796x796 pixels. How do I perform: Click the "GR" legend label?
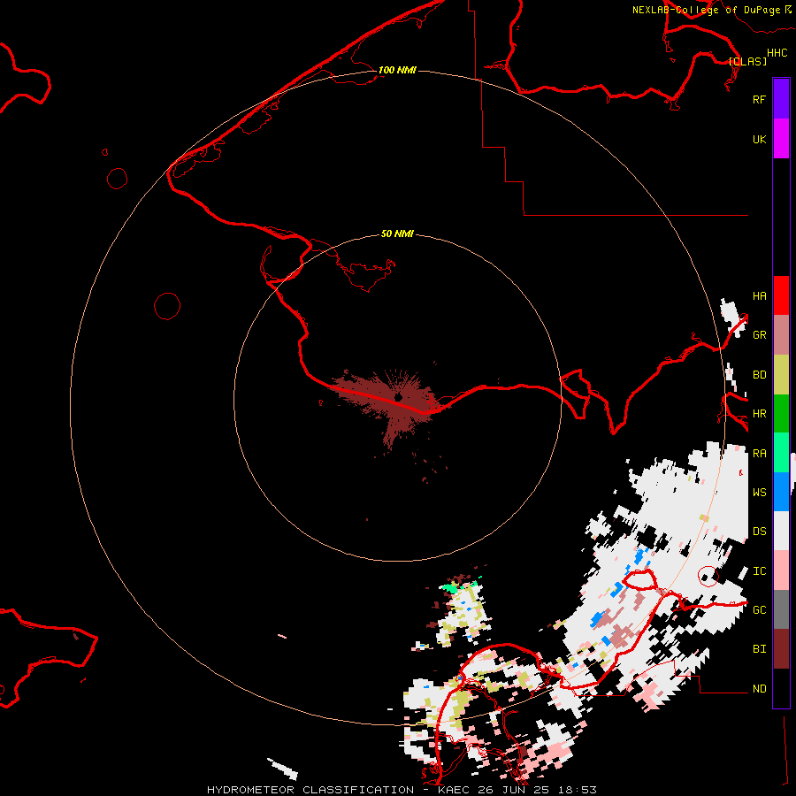759,335
